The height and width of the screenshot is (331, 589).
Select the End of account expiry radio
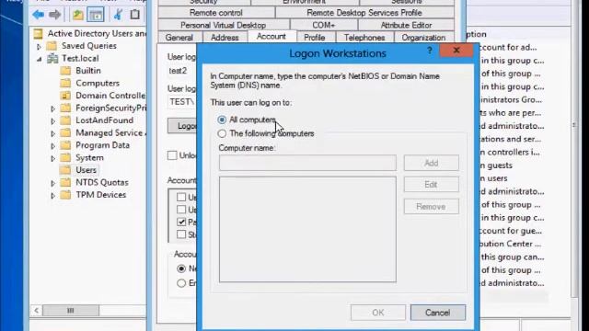click(x=181, y=283)
